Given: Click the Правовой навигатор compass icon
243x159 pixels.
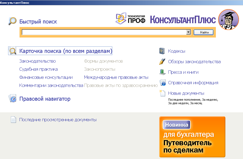Looking at the screenshot, I should coord(12,98).
